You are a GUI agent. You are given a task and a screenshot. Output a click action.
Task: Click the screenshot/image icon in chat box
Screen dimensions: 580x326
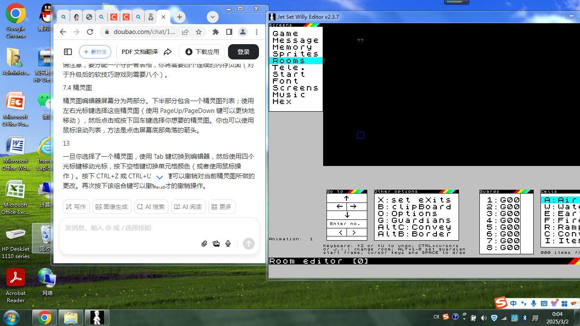(x=216, y=244)
